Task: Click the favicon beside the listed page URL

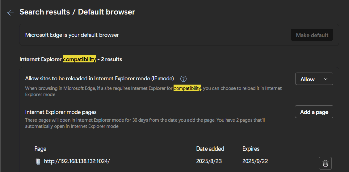Action: pos(38,161)
